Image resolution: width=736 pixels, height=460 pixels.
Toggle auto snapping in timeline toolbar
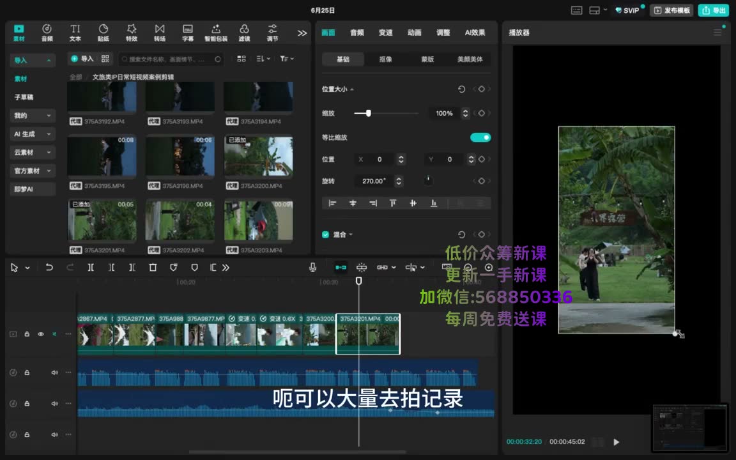[362, 267]
